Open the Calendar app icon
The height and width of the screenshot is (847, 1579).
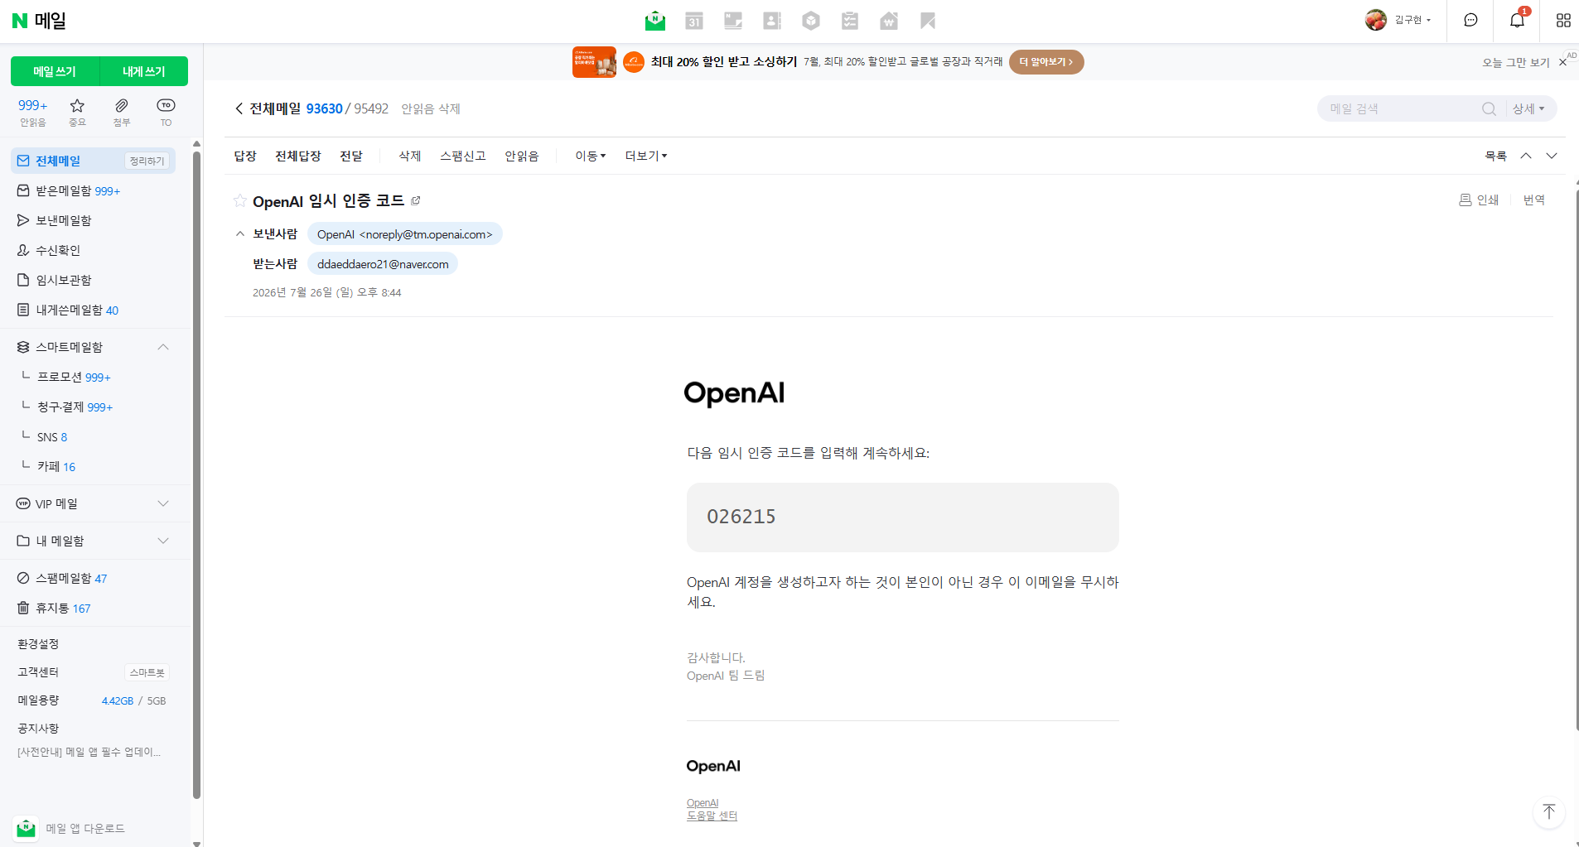[x=694, y=21]
